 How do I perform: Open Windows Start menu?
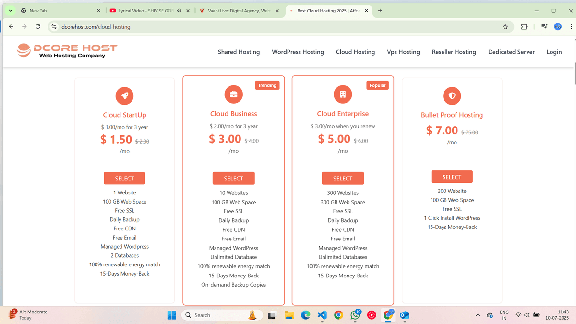pos(171,315)
